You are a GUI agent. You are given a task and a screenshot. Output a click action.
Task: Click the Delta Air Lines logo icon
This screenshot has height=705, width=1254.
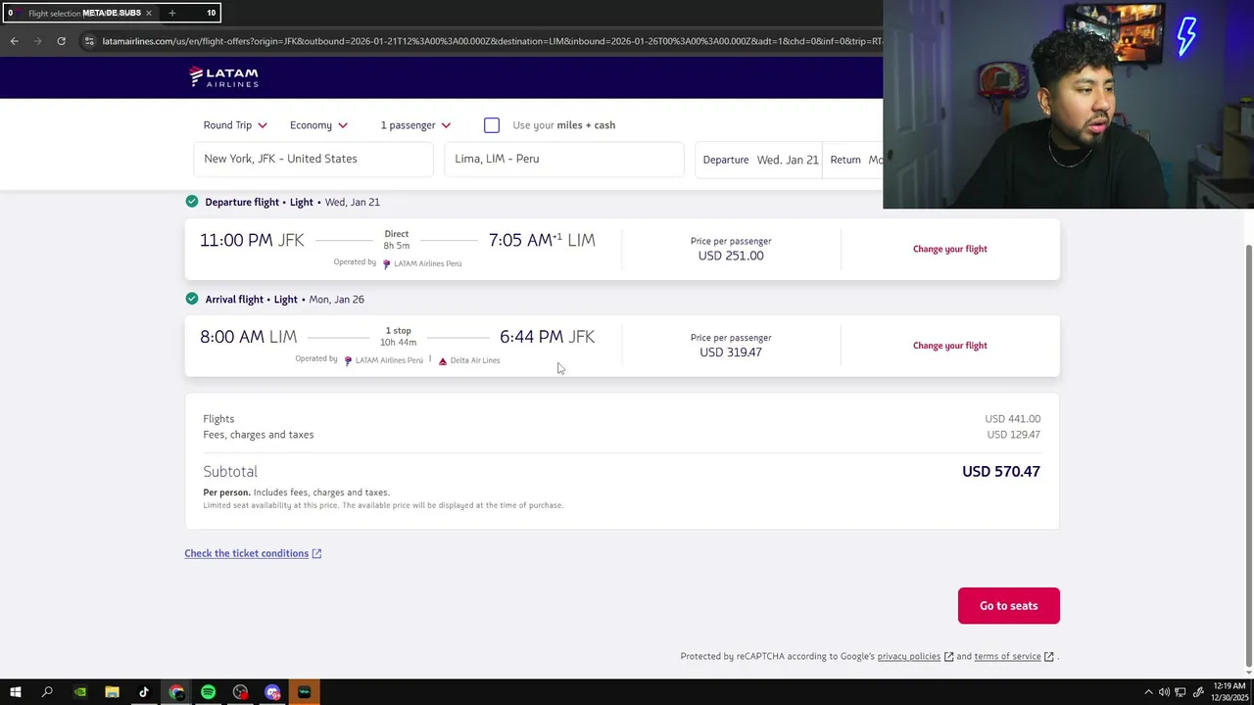443,360
